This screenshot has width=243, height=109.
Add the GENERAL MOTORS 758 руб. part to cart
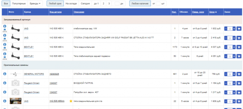[239, 74]
